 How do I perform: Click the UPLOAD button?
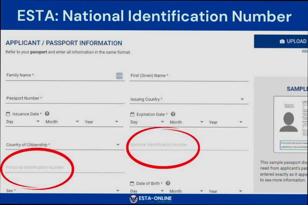point(281,41)
